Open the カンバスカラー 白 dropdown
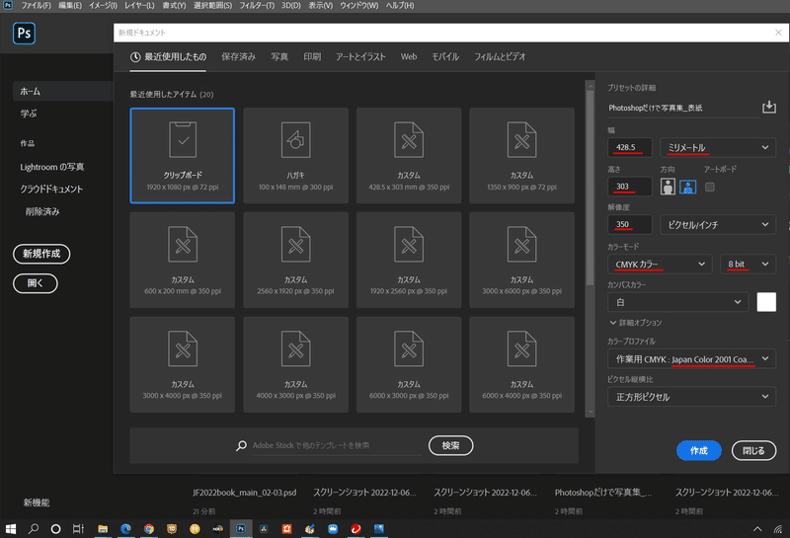This screenshot has width=790, height=538. point(677,302)
